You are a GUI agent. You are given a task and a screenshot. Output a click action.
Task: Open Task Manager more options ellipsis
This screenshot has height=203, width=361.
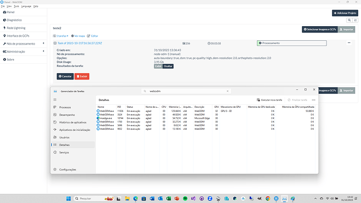[313, 100]
